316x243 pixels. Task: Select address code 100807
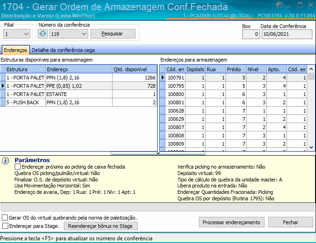point(175,127)
